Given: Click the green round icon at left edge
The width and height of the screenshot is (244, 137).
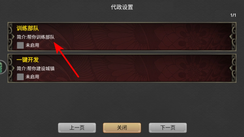Looking at the screenshot, I should [x=2, y=67].
